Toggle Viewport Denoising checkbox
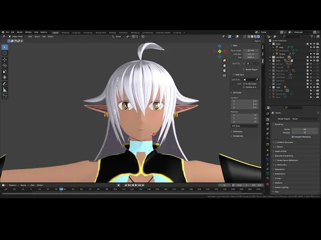The width and height of the screenshot is (321, 240). (x=293, y=137)
